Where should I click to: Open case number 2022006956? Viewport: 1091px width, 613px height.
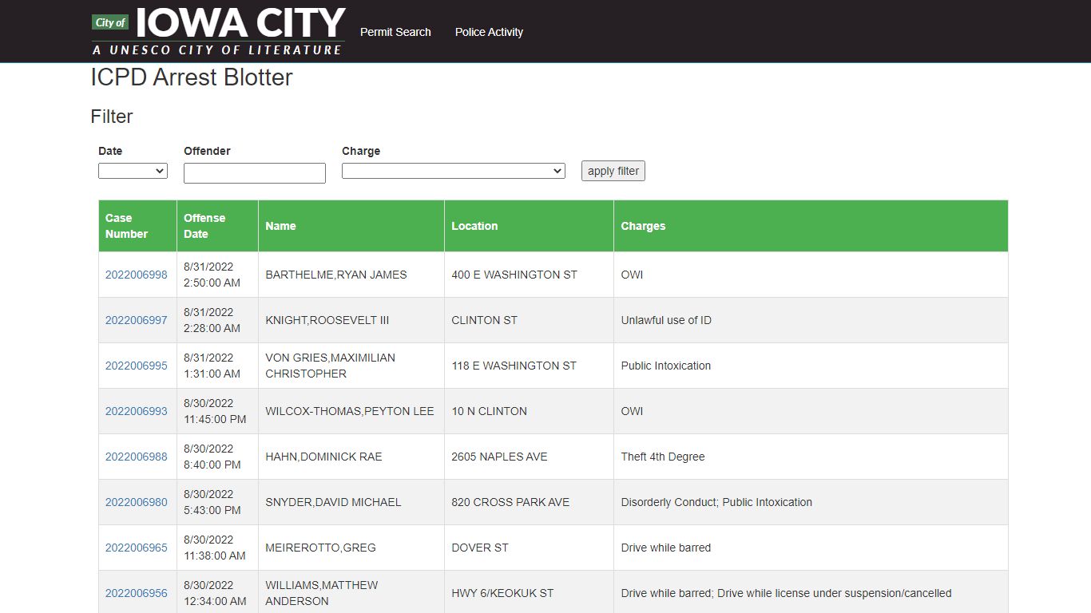(137, 593)
